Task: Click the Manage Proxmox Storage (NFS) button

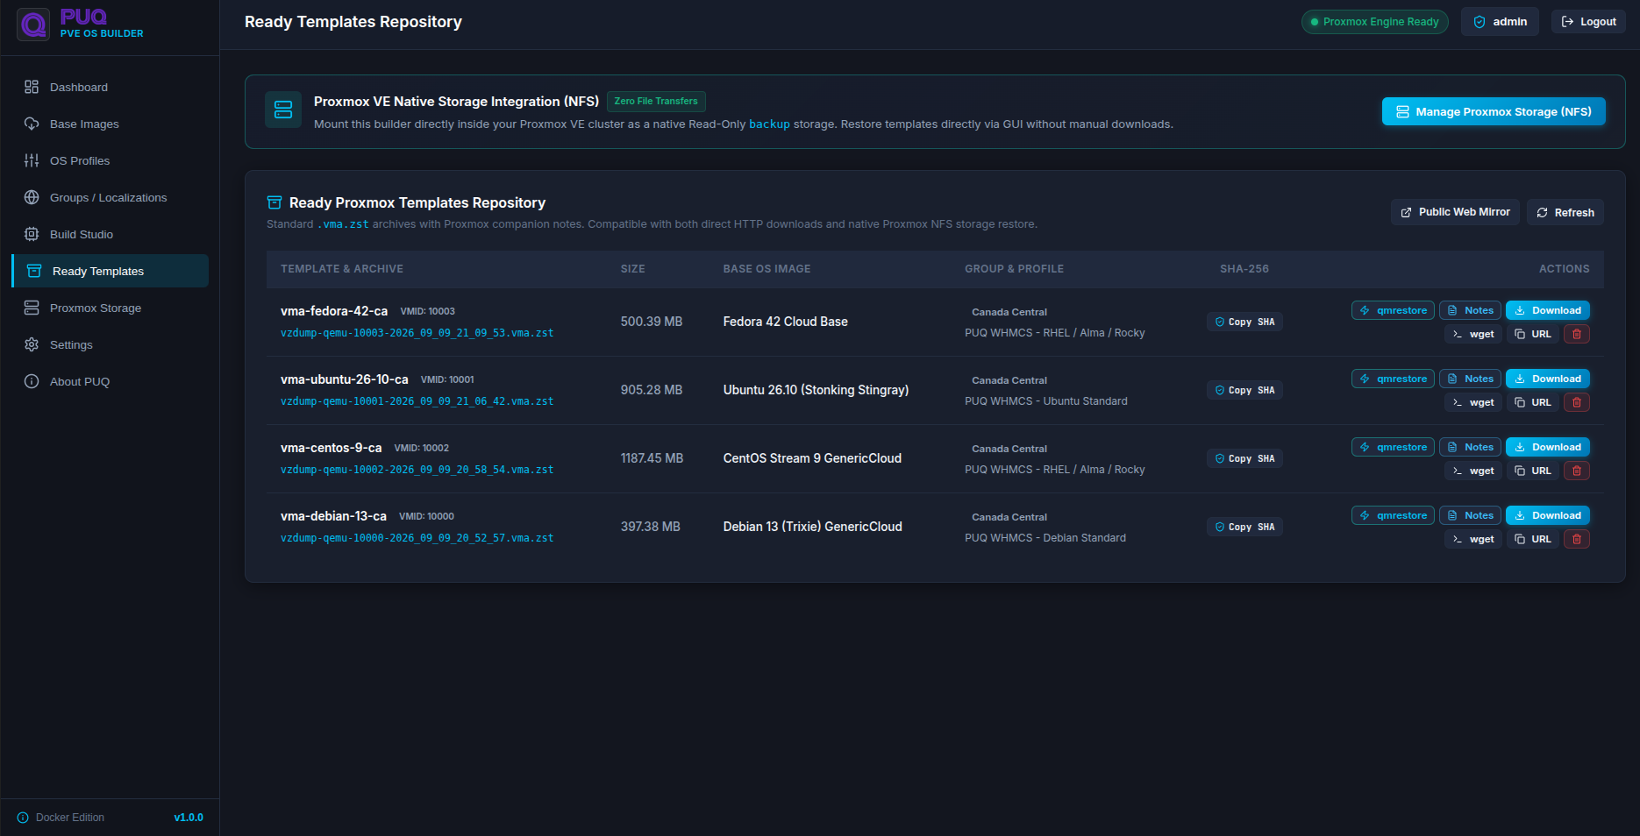Action: [1494, 111]
